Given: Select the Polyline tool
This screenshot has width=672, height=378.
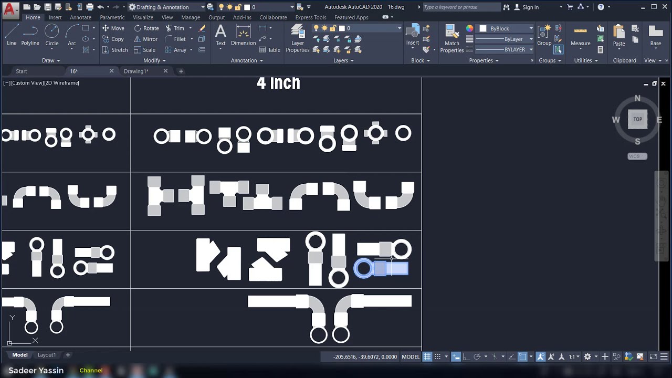Looking at the screenshot, I should point(30,35).
